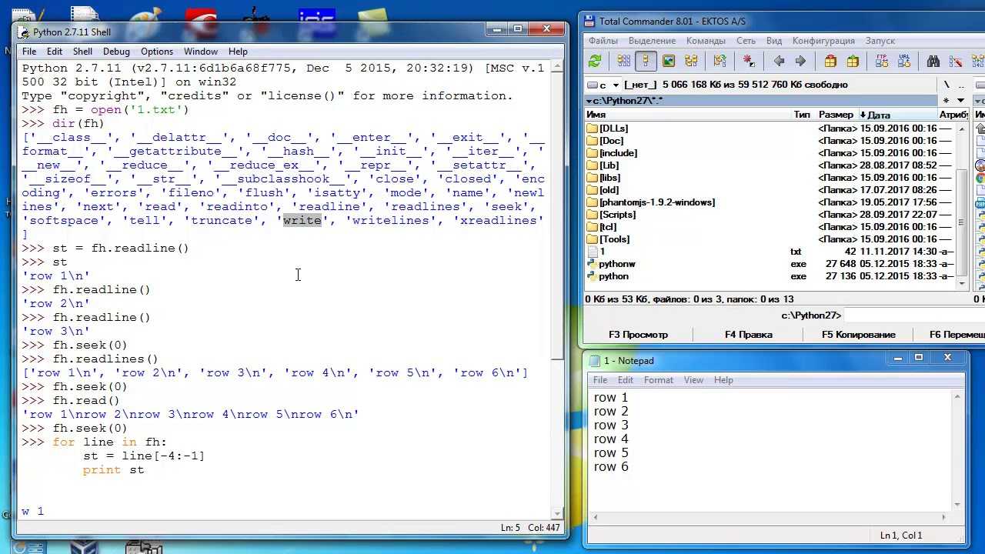Click the Notepad horizontal scrollbar
Image resolution: width=985 pixels, height=554 pixels.
point(770,518)
